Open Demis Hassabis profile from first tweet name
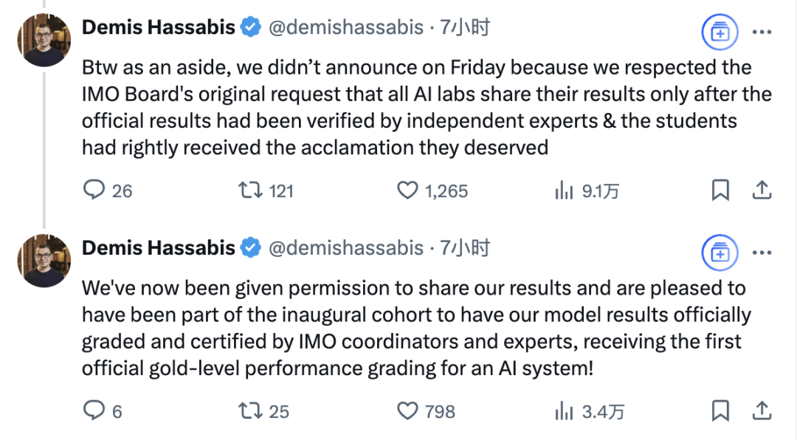 (x=159, y=27)
